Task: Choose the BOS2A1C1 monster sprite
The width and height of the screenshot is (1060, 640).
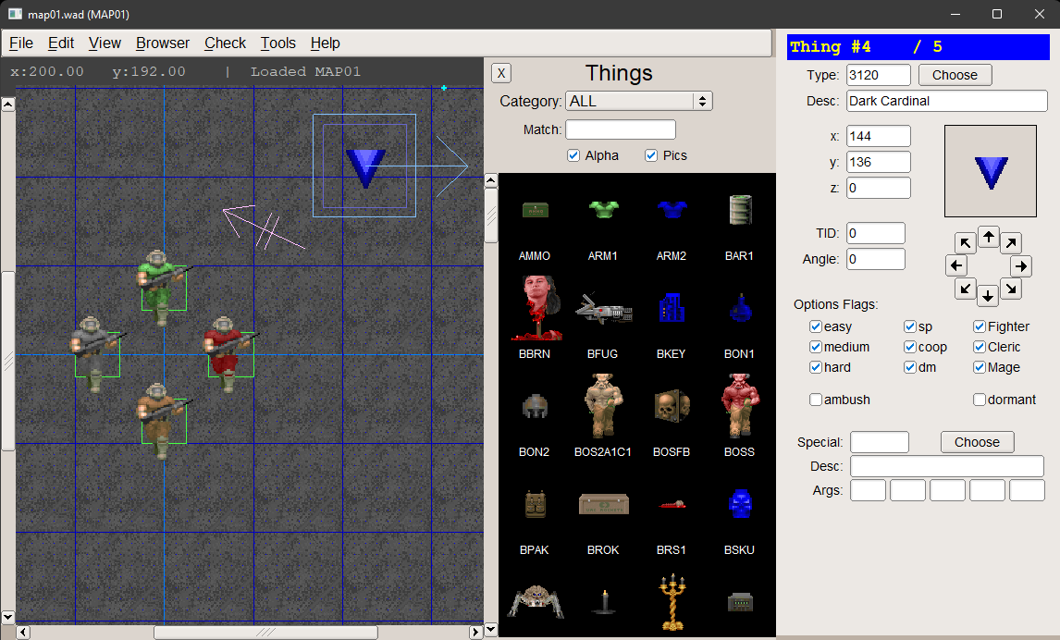Action: [603, 405]
